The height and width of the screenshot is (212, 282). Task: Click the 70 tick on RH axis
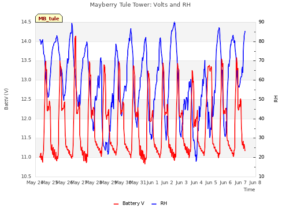click(x=261, y=60)
